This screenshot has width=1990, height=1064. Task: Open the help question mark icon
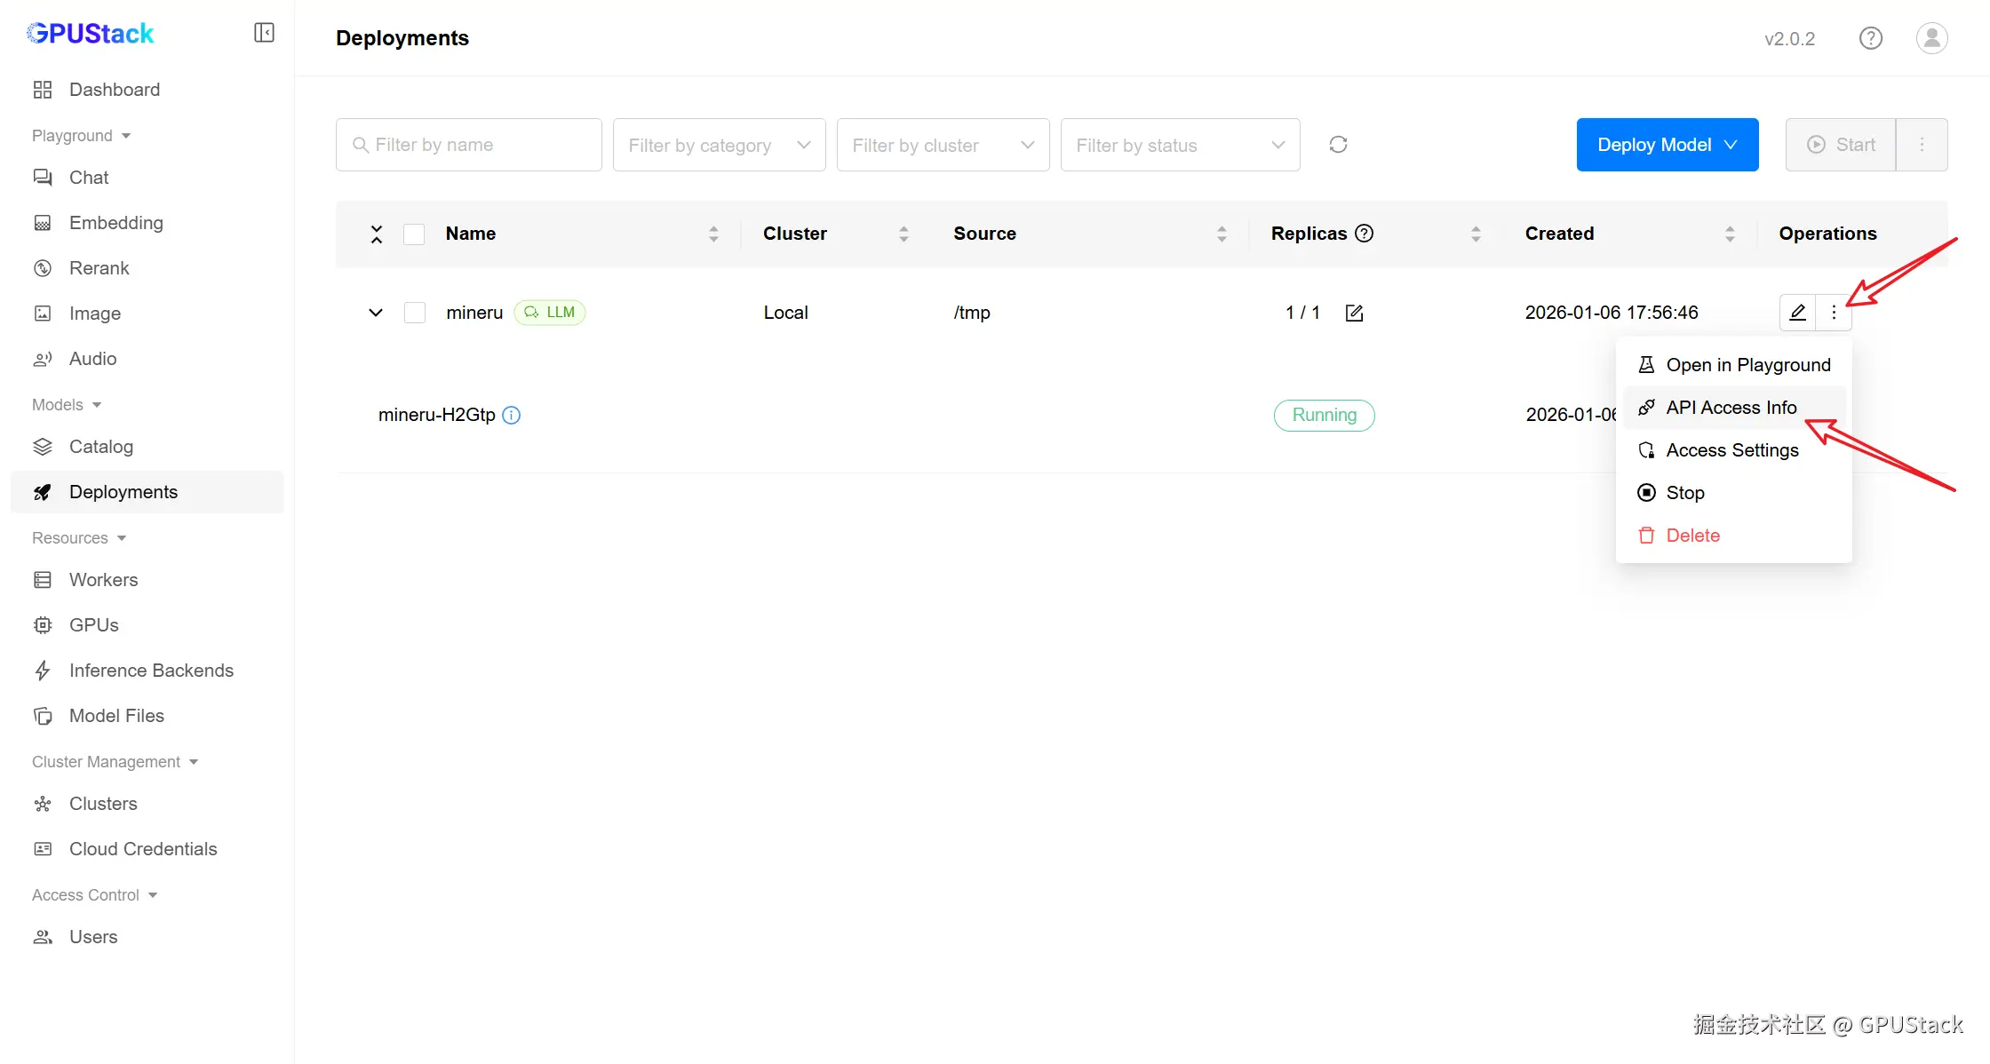point(1870,38)
